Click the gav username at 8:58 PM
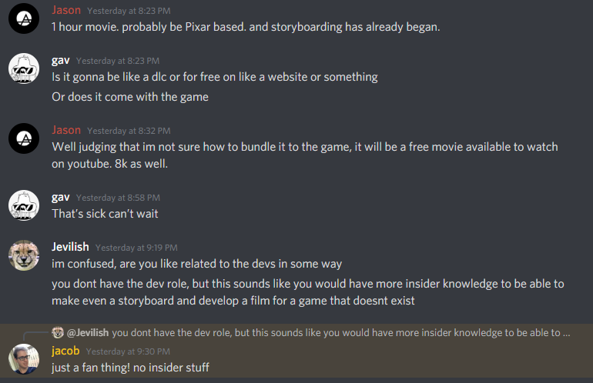 pos(61,197)
